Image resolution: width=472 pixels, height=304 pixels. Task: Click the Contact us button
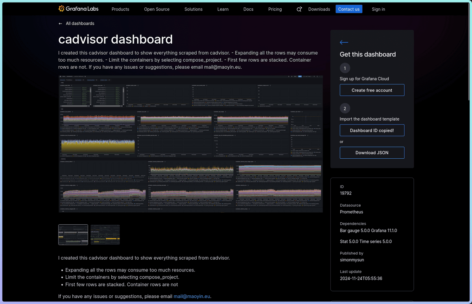[x=349, y=9]
